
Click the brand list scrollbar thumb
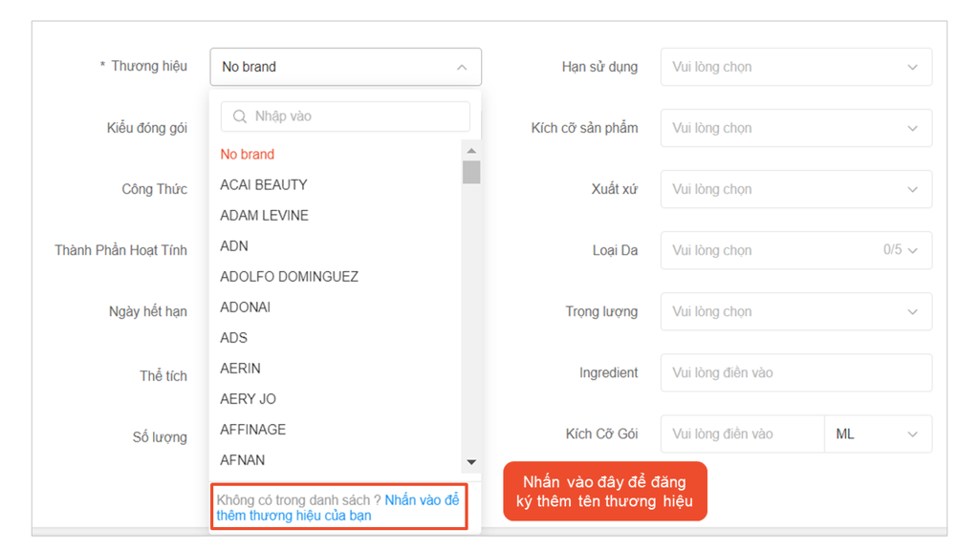point(471,172)
